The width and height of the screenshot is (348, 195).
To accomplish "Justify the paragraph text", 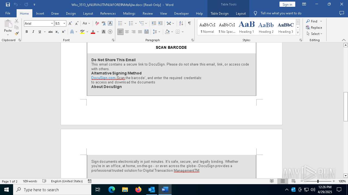I will coord(140,32).
